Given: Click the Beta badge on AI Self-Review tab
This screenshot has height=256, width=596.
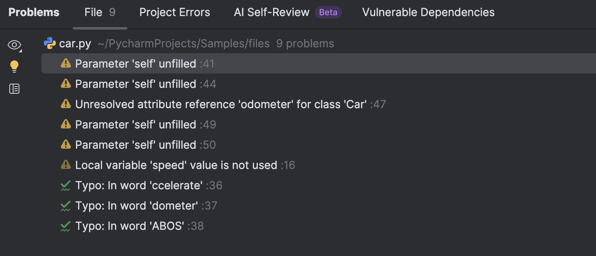Looking at the screenshot, I should pos(328,12).
